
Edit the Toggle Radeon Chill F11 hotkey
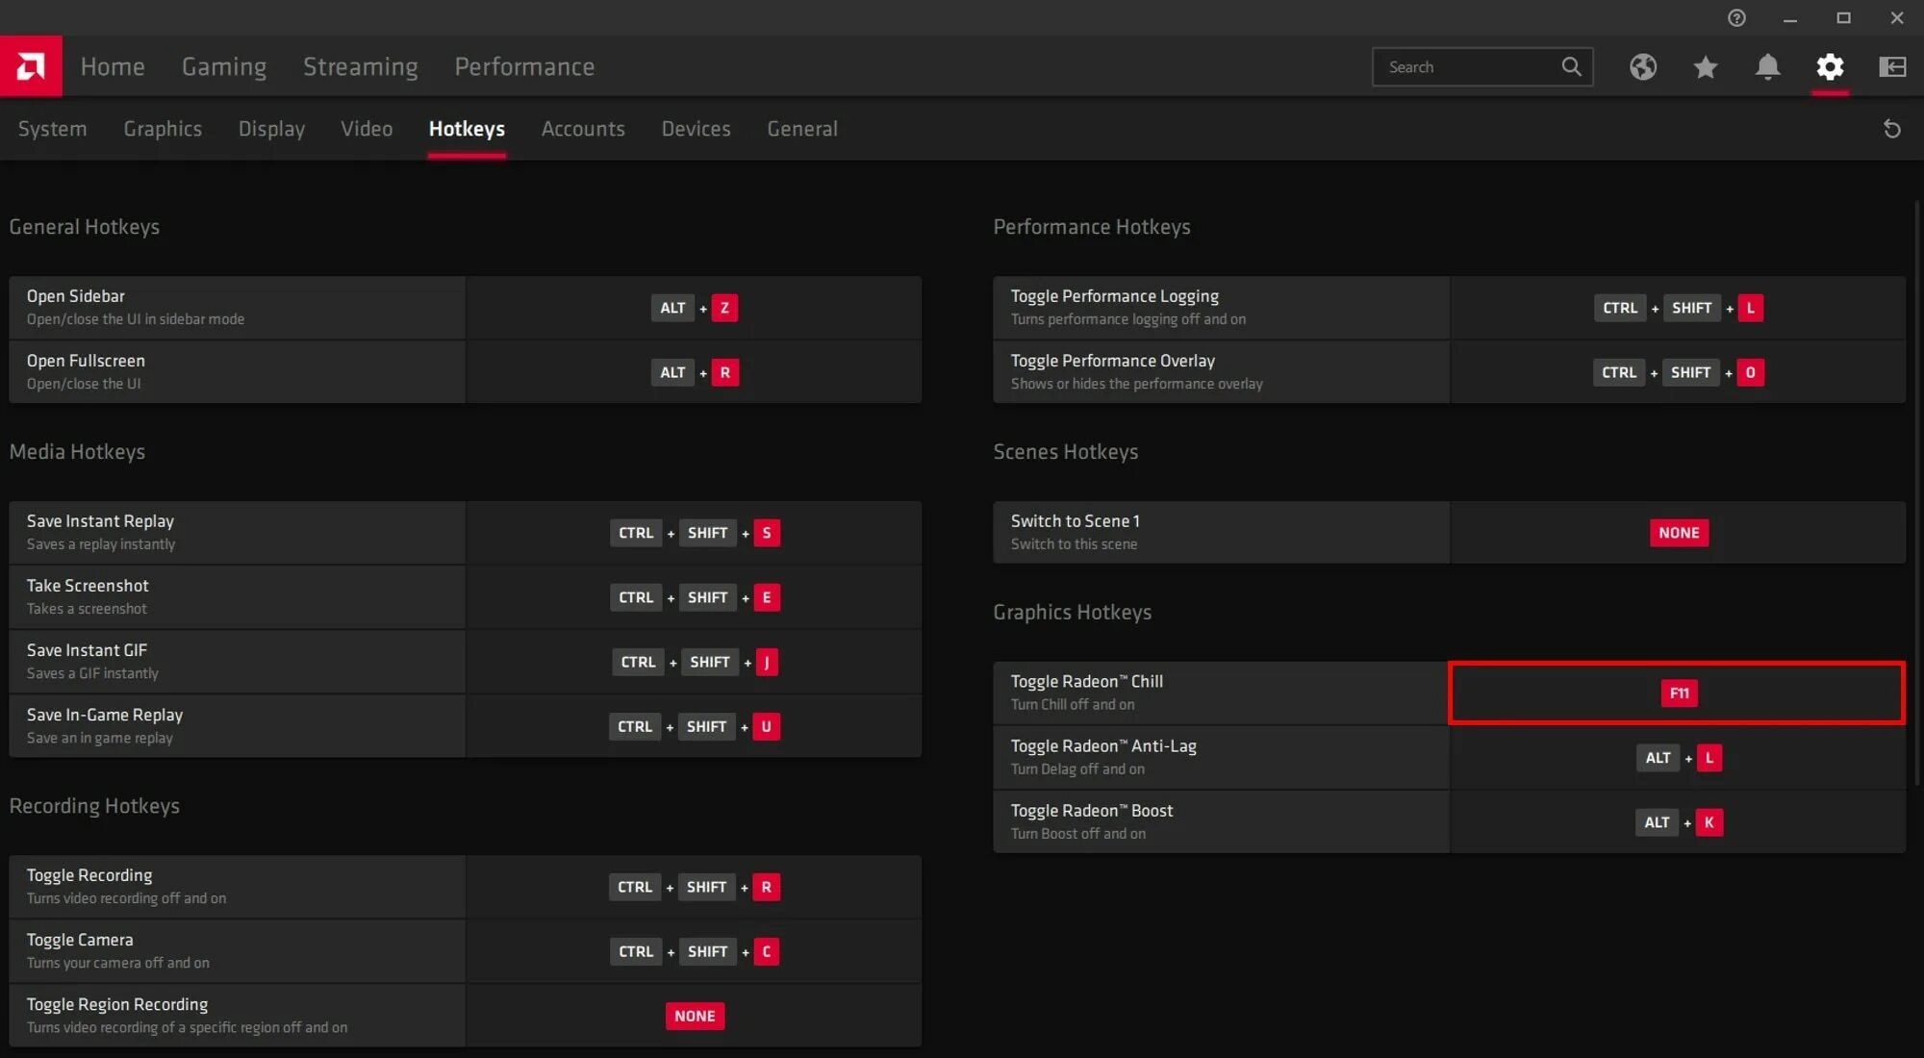tap(1679, 693)
